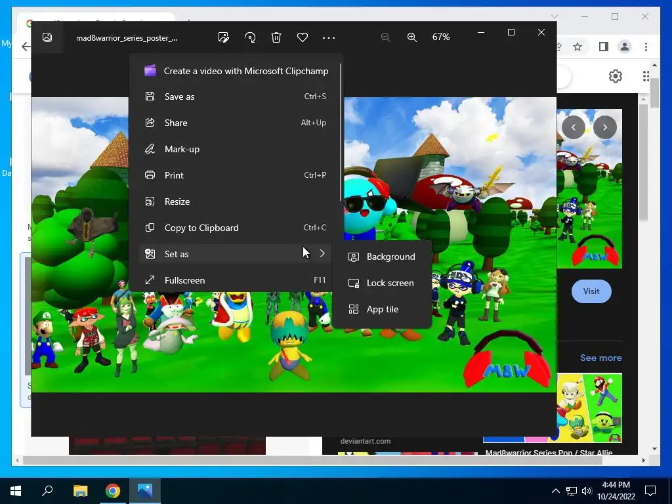This screenshot has width=672, height=504.
Task: Choose Create a video with Microsoft Clipchamp
Action: [x=235, y=71]
